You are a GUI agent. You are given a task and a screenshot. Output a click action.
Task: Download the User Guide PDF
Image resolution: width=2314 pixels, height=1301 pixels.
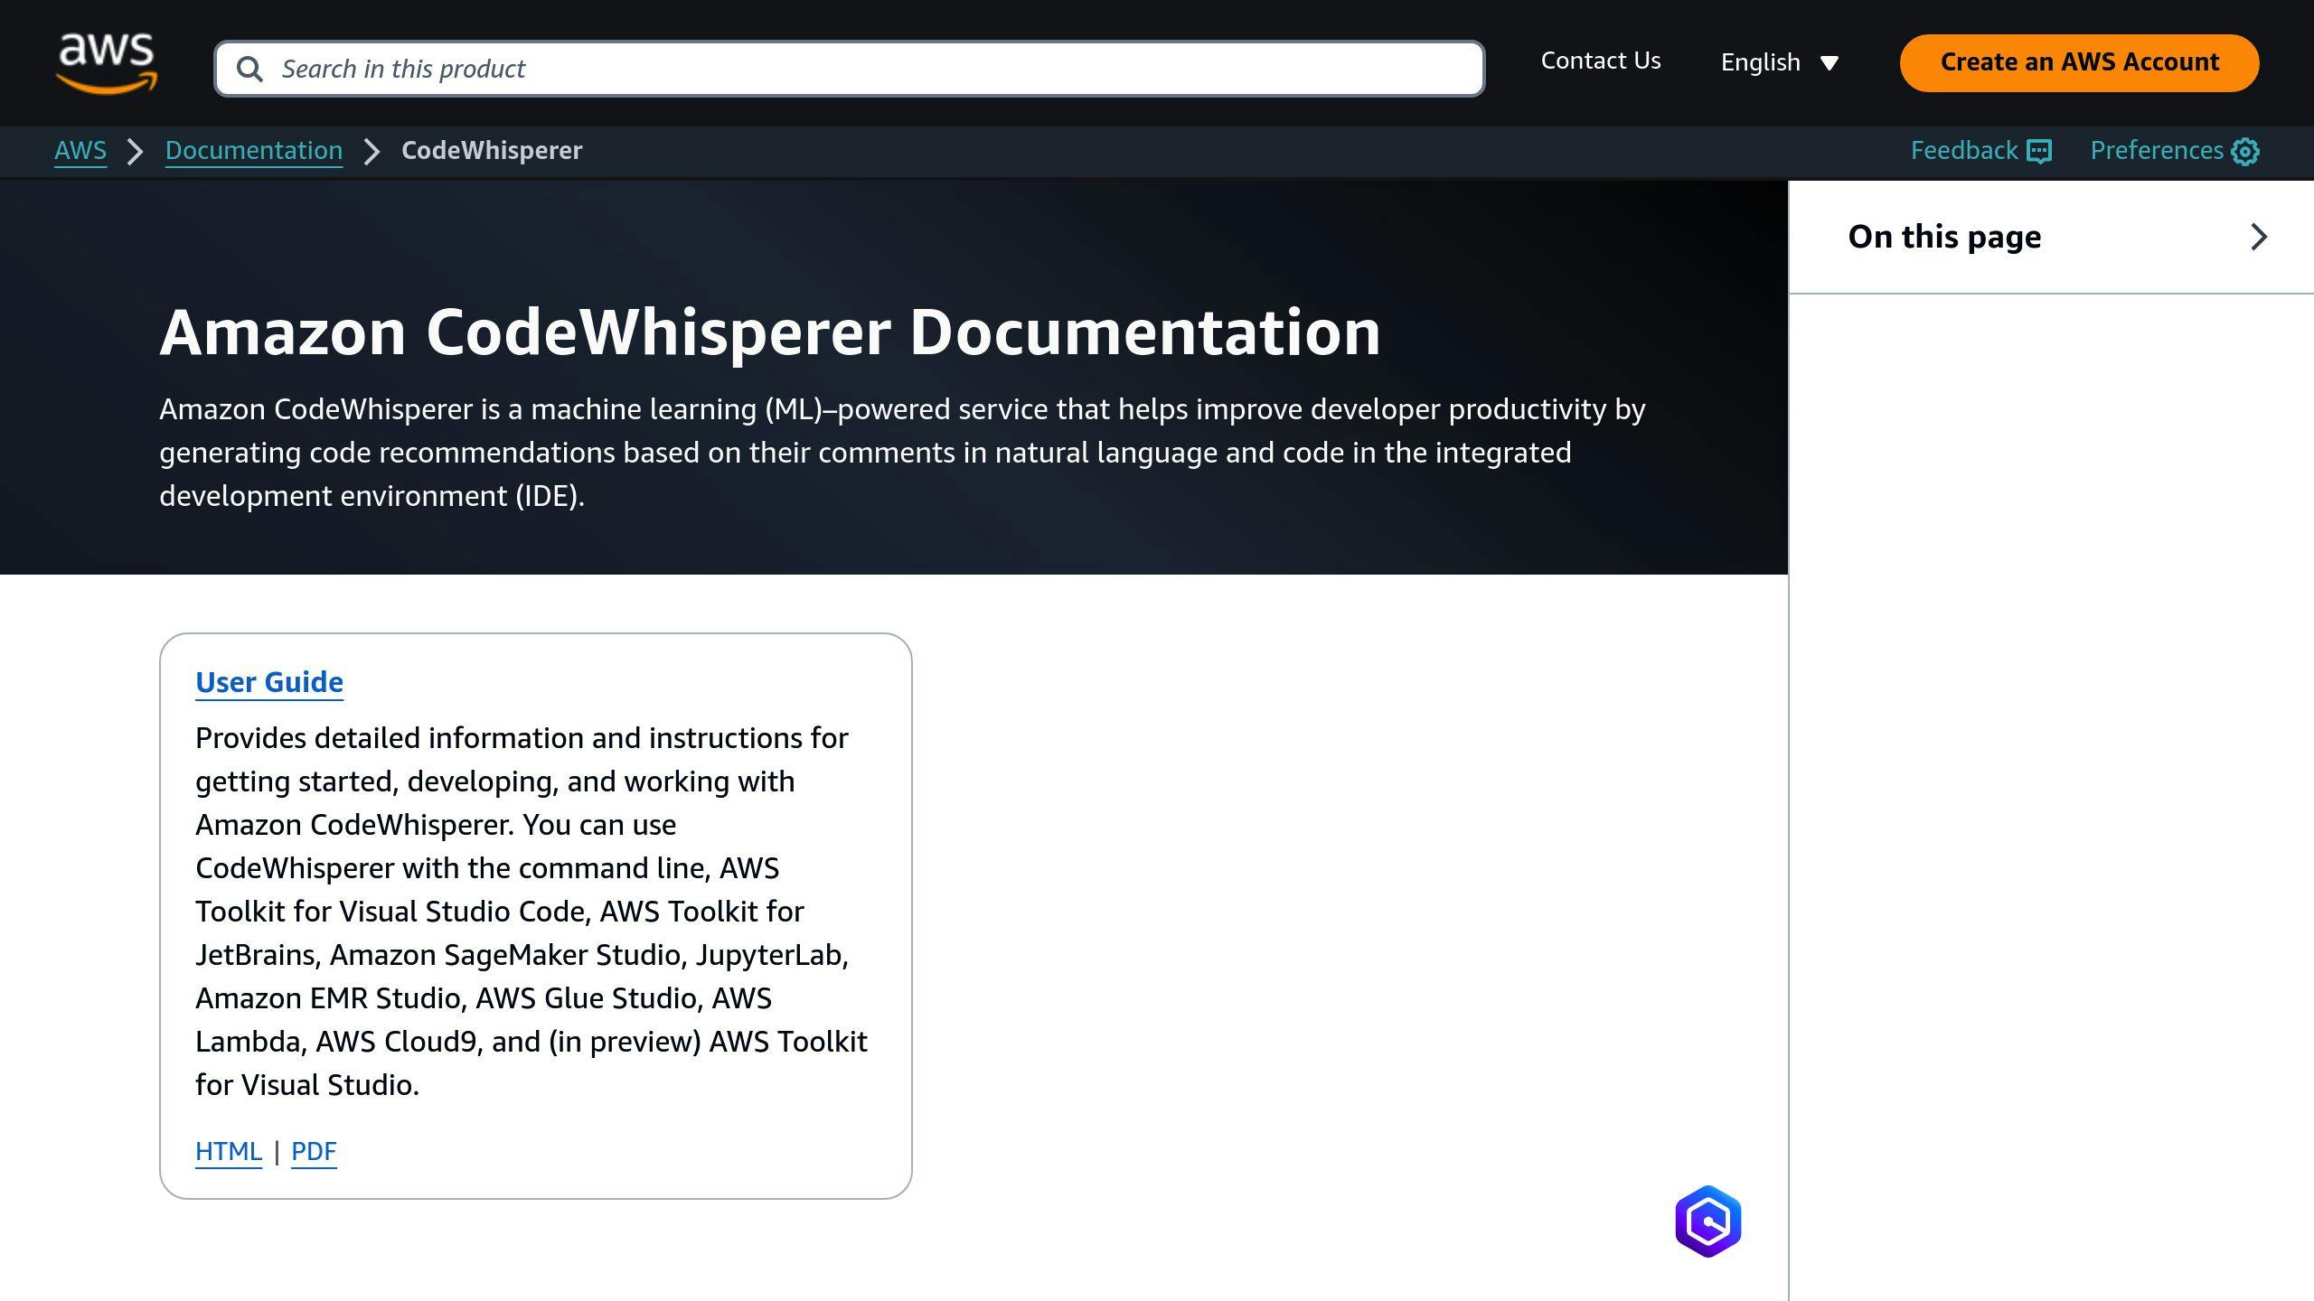coord(313,1150)
